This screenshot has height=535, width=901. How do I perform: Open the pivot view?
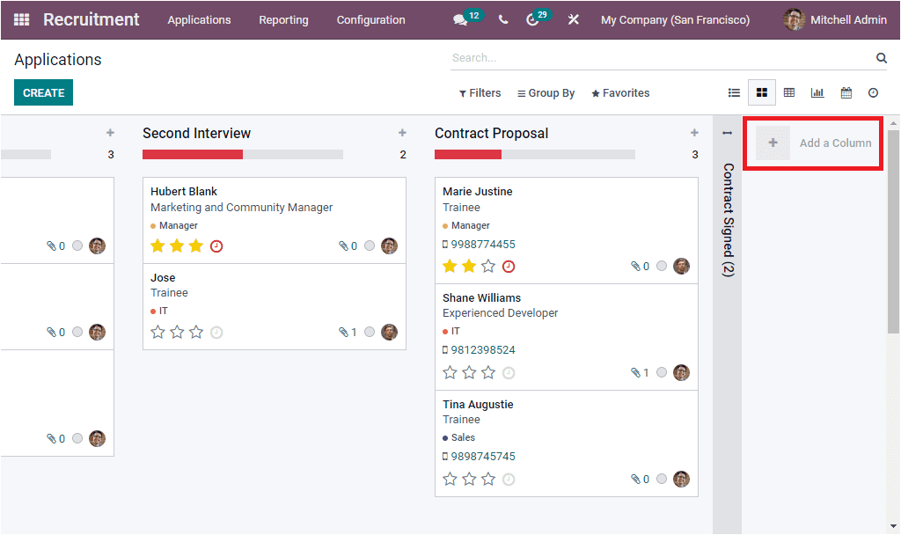(789, 92)
